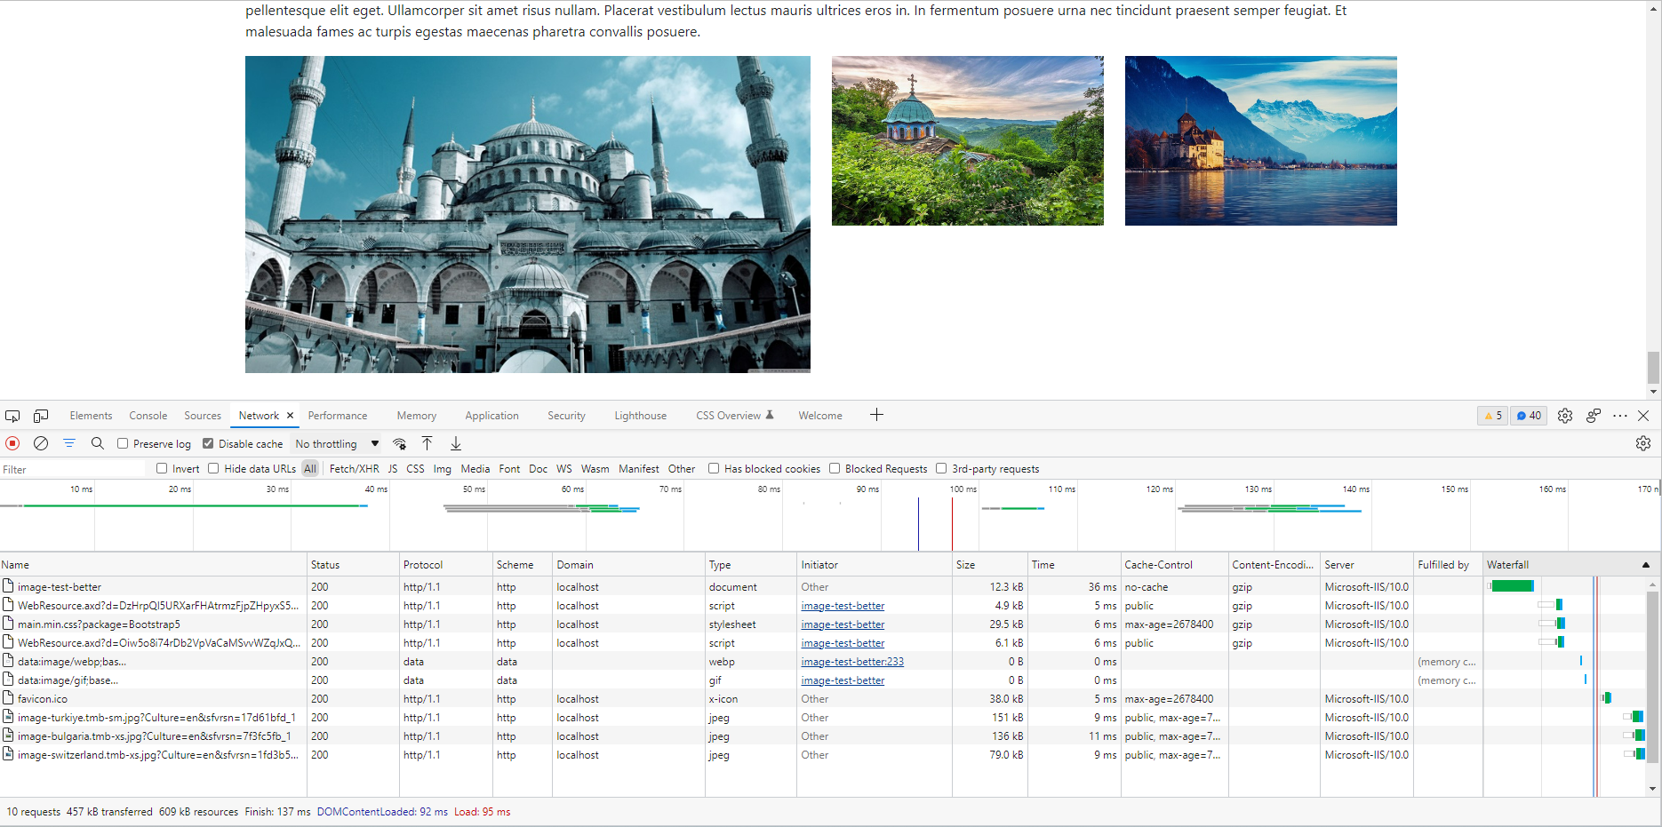Viewport: 1662px width, 827px height.
Task: Stop recording the network log
Action: pyautogui.click(x=12, y=443)
